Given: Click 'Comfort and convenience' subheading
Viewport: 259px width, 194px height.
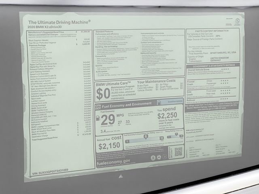Looking at the screenshot, I should (151, 42).
